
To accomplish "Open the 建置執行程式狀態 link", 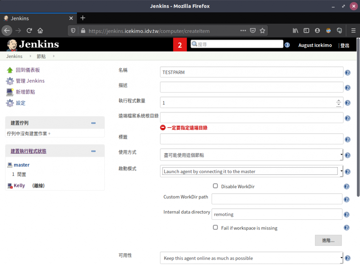I will 28,151.
